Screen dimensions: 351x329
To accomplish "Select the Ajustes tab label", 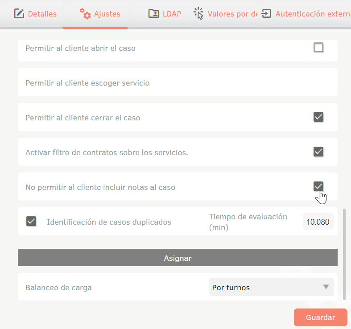I will (x=107, y=14).
